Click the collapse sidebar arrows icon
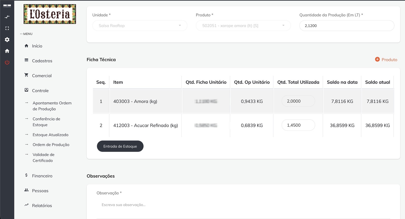This screenshot has height=219, width=405. (x=7, y=17)
